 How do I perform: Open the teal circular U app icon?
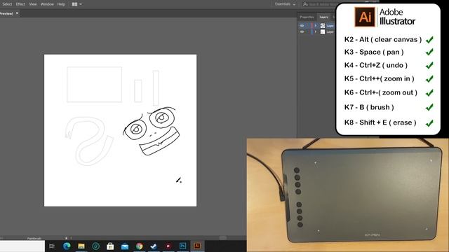click(x=95, y=246)
